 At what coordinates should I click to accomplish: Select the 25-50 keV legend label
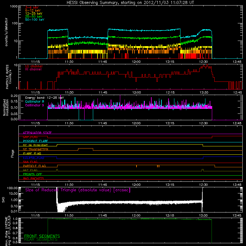point(34,17)
